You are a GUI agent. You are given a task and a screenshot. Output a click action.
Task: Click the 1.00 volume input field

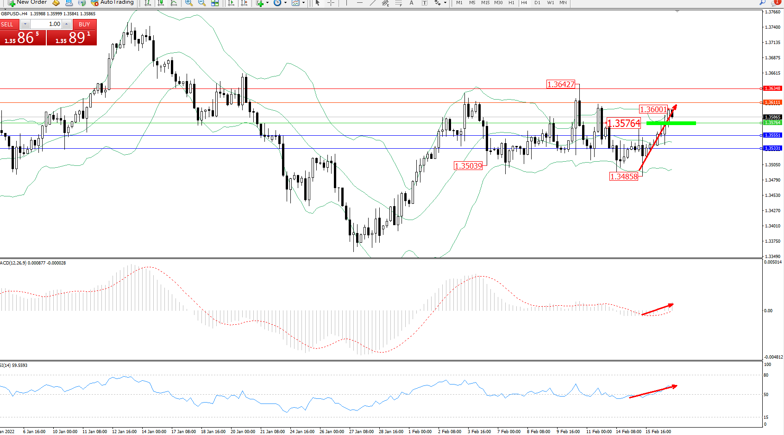click(46, 24)
